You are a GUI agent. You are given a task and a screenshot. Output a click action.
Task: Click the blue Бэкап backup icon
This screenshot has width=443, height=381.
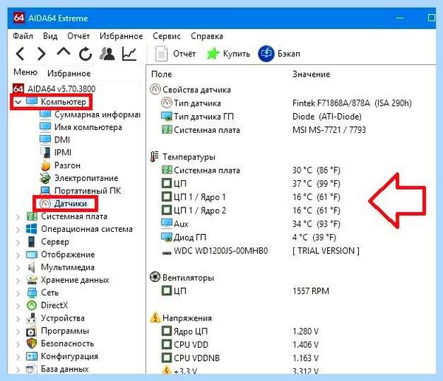coord(266,54)
